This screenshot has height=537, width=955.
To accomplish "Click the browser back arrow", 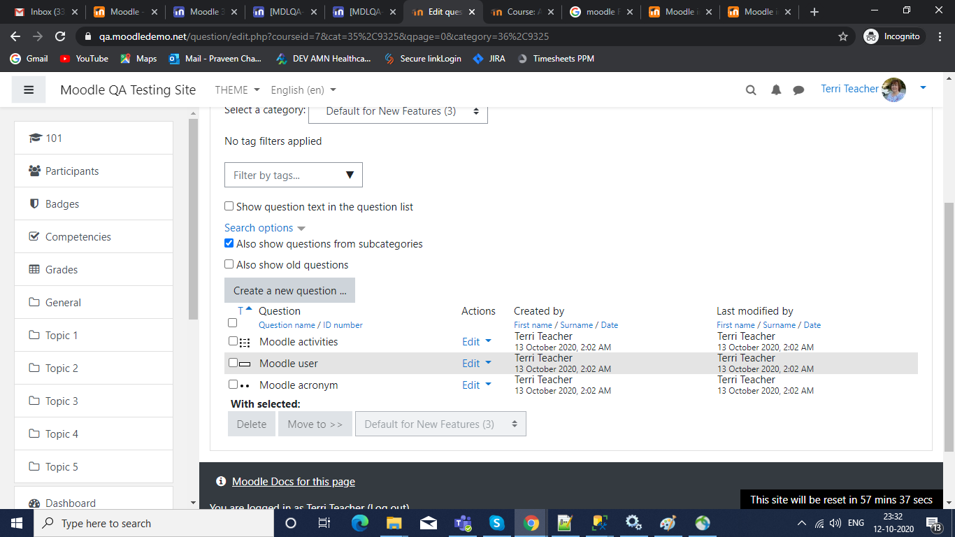I will click(x=15, y=36).
